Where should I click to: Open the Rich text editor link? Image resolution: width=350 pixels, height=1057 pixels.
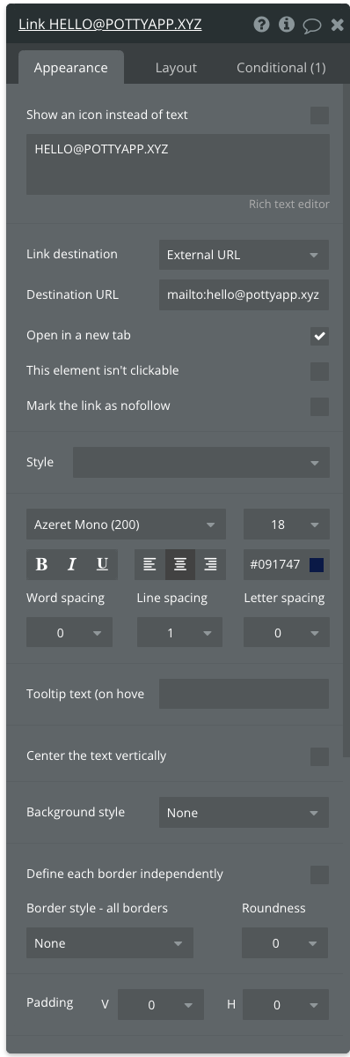pos(289,204)
